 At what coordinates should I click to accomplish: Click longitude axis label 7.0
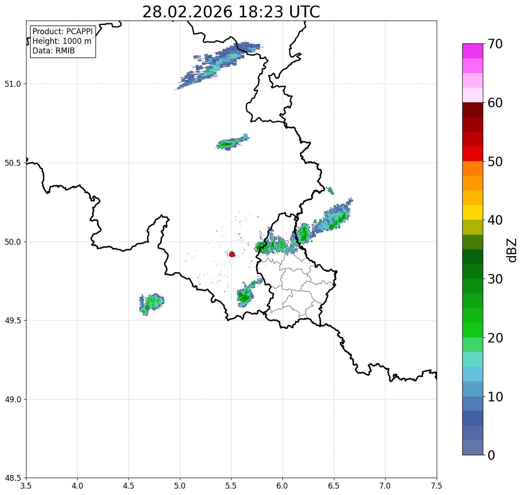click(385, 486)
